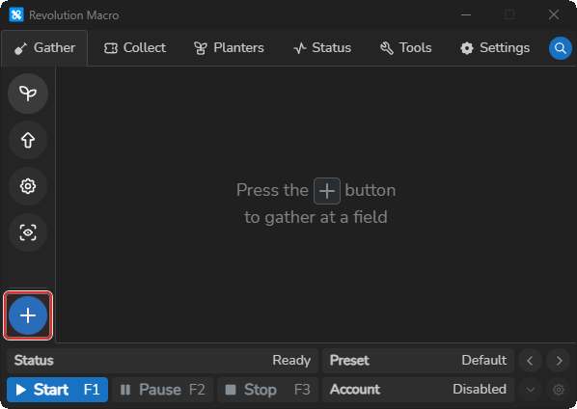Switch to the Settings tab
This screenshot has width=577, height=409.
coord(495,48)
